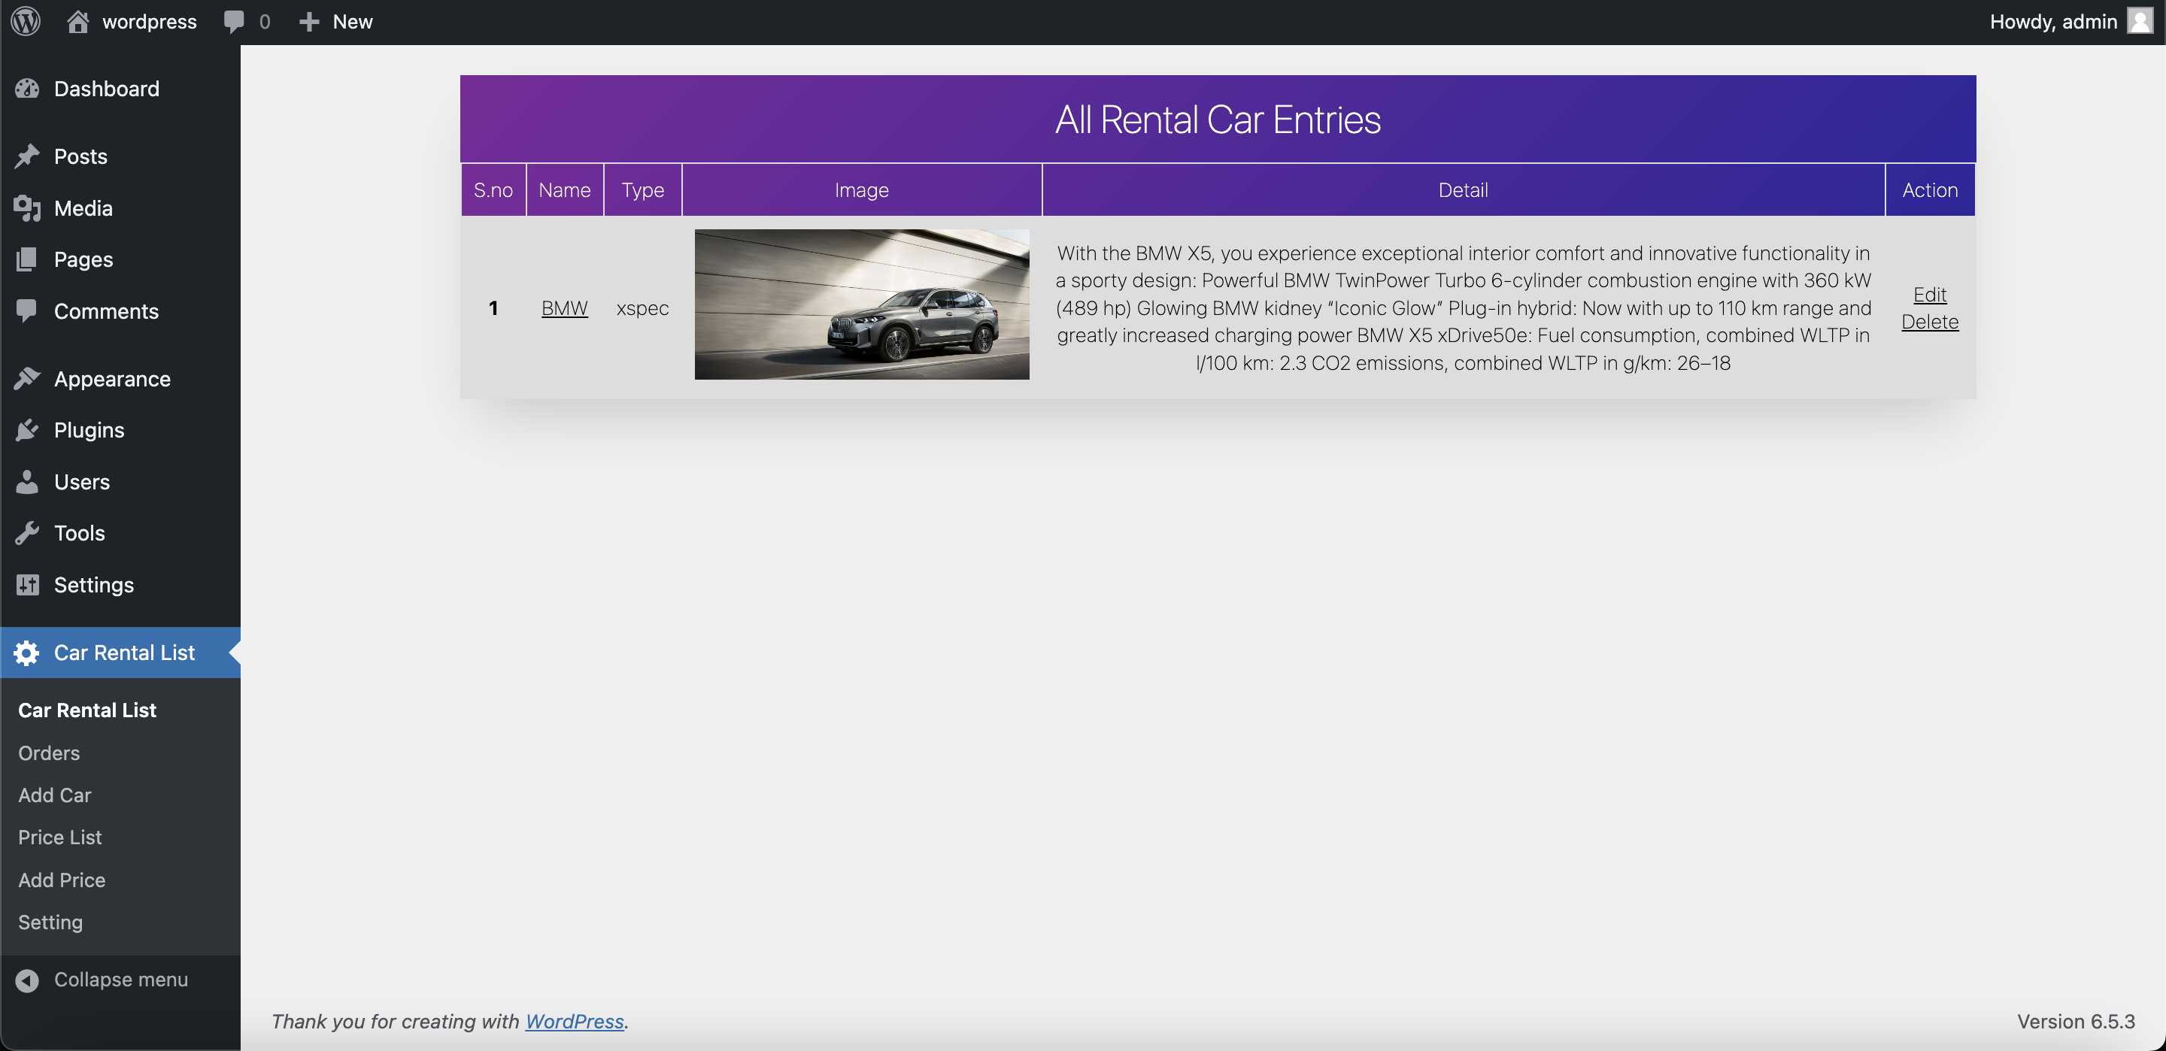
Task: Click Edit for the BMW entry
Action: [x=1930, y=294]
